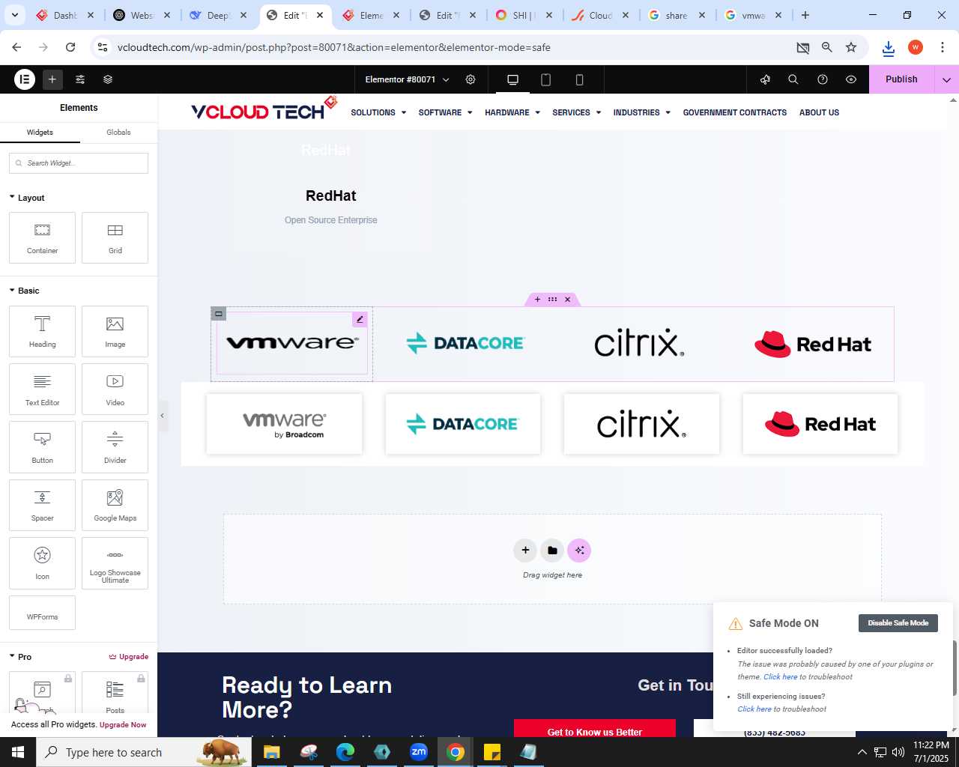Click the Upgrade link in Pro section
Screen dimensions: 959x767
[x=129, y=657]
